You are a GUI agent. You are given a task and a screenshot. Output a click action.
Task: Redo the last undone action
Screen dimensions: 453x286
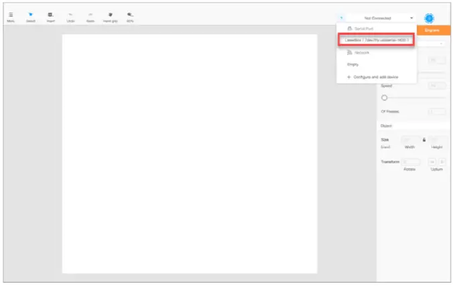(90, 17)
